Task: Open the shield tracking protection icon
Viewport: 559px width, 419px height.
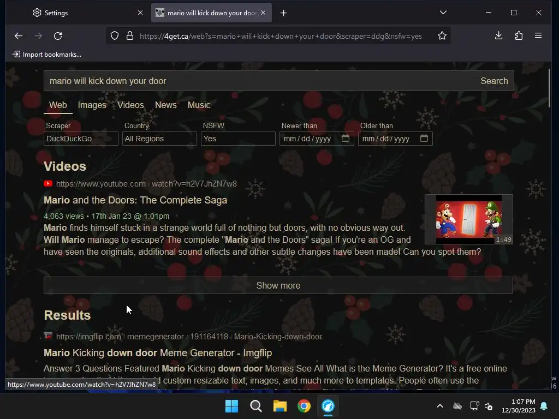Action: point(115,35)
